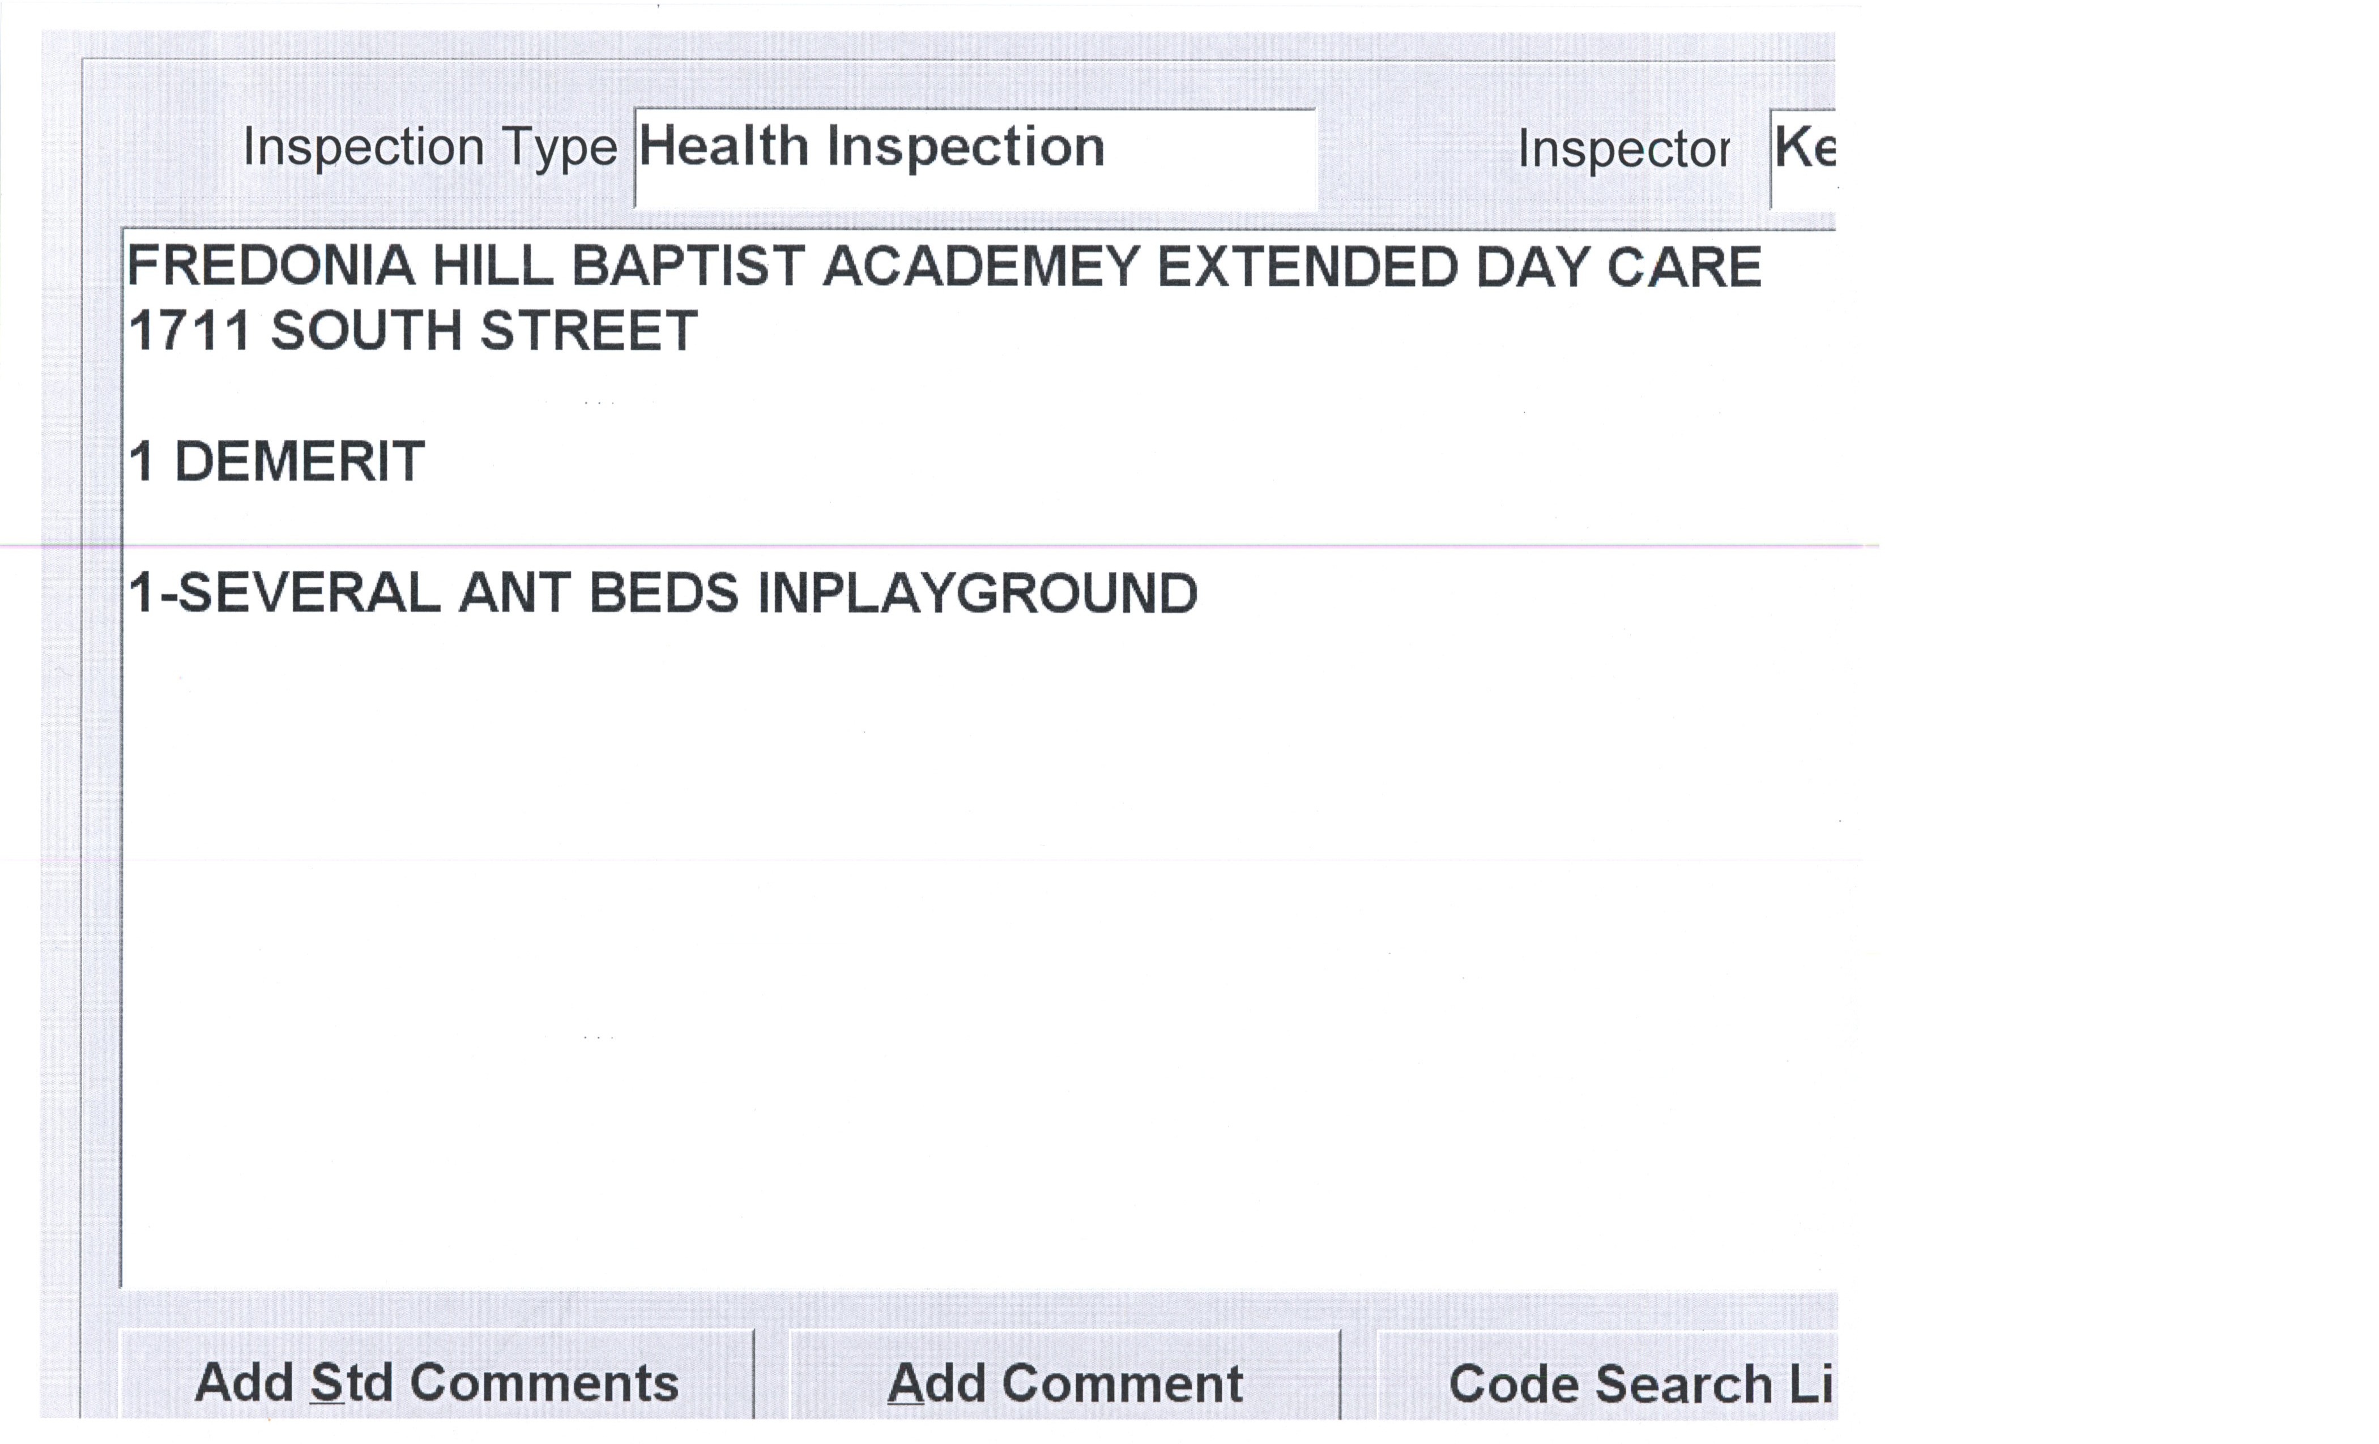Click the Inspection Type label
The image size is (2379, 1444).
click(x=430, y=148)
